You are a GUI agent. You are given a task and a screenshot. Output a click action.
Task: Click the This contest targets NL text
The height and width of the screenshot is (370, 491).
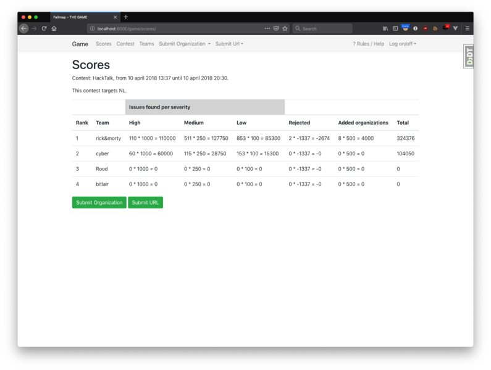[x=99, y=91]
